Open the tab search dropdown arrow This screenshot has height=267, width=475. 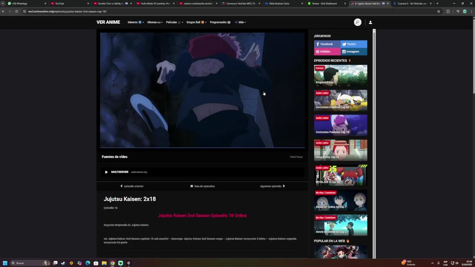3,3
